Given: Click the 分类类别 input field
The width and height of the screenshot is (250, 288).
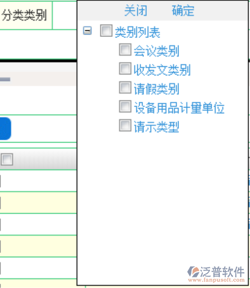Looking at the screenshot, I should [65, 15].
